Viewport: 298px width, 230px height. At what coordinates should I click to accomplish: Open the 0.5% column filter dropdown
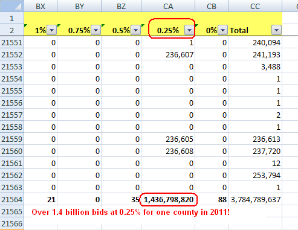[x=135, y=30]
